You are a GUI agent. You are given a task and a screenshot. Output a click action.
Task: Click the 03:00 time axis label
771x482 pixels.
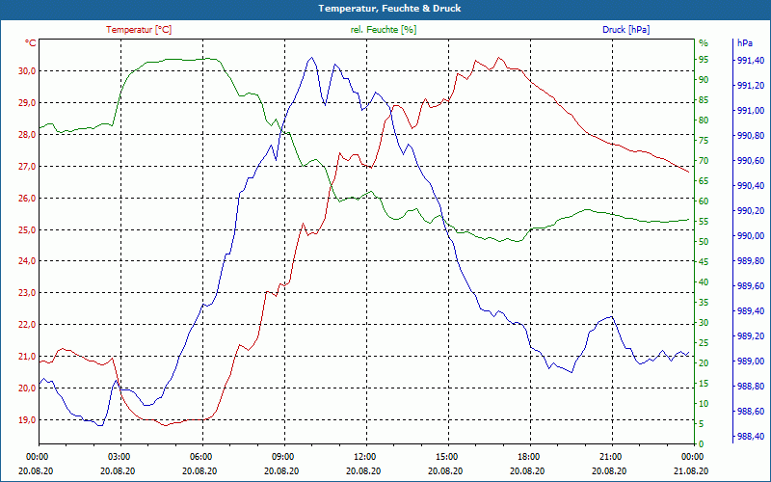[x=118, y=457]
